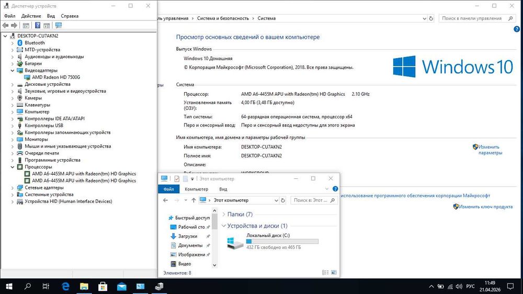Expand the Bluetooth node
This screenshot has height=294, width=523.
13,43
